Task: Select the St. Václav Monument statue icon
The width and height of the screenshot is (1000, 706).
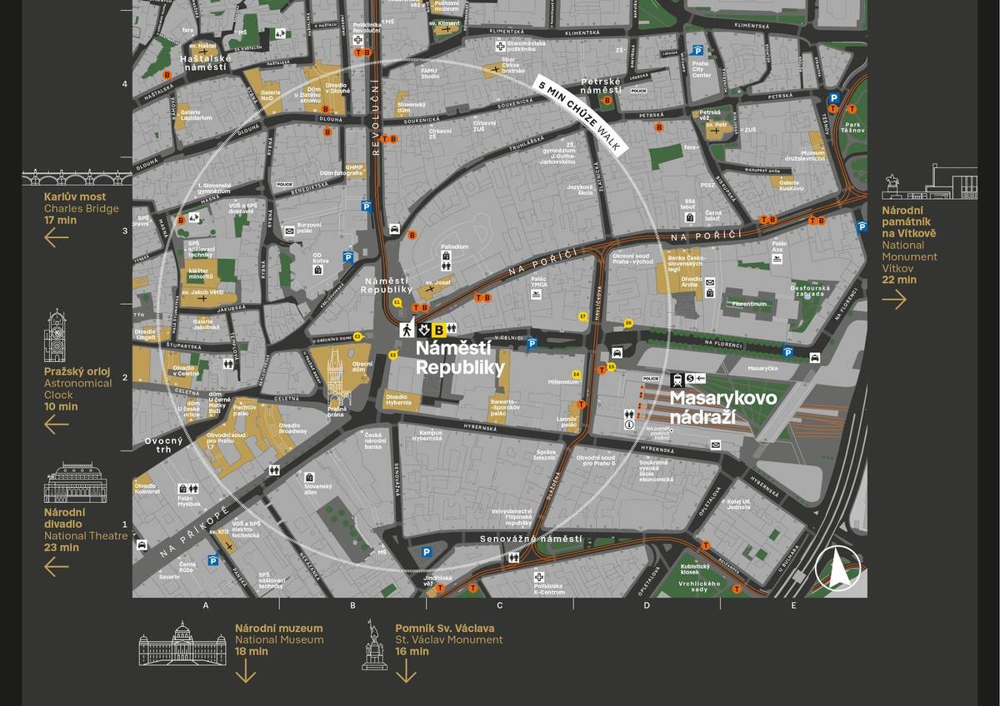Action: 374,645
